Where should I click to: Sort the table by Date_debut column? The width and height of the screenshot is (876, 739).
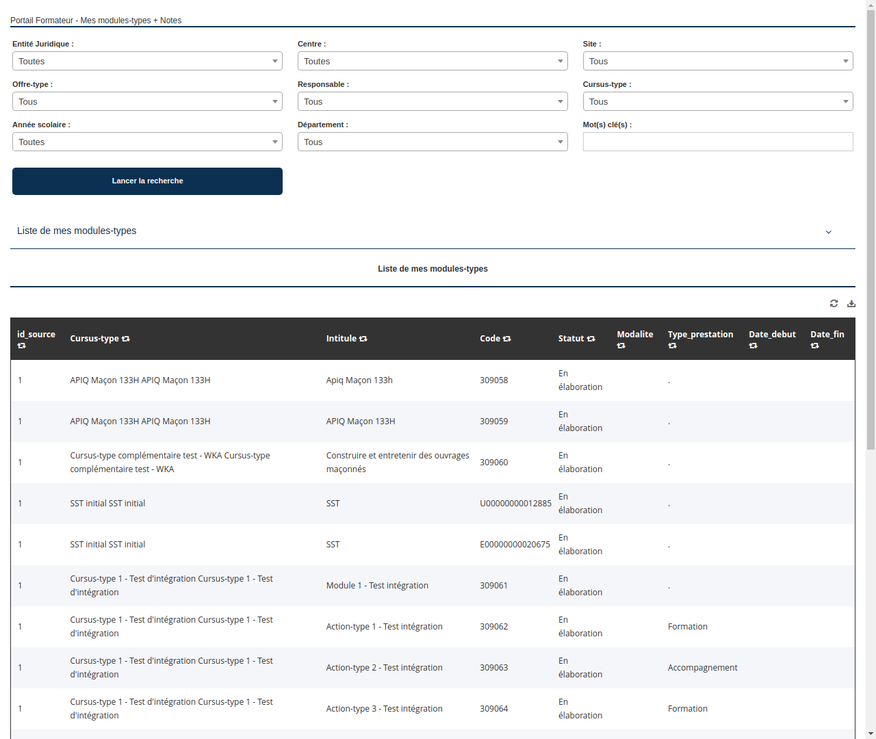(x=753, y=346)
